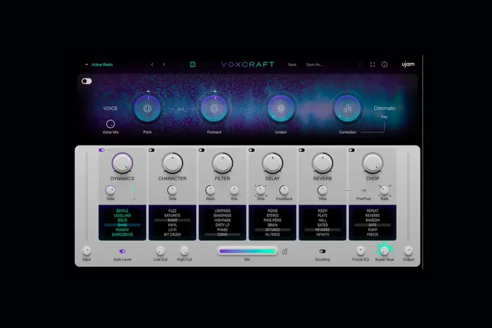
Task: Turn off Auto Level switch
Action: 123,251
